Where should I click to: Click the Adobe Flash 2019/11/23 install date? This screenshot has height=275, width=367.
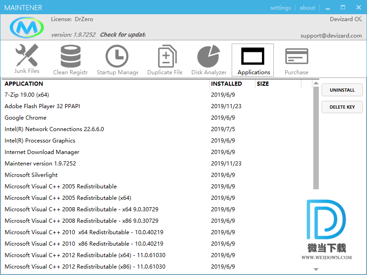(x=226, y=106)
